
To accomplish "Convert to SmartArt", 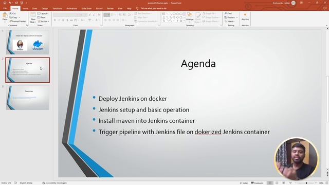I will 146,22.
